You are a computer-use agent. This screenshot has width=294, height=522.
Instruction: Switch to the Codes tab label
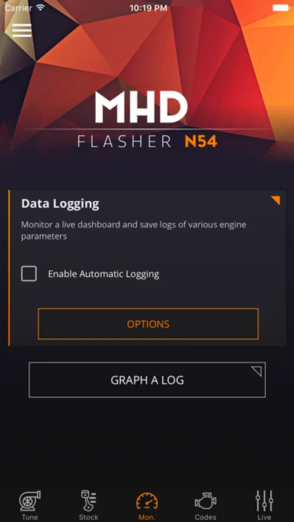coord(205,517)
